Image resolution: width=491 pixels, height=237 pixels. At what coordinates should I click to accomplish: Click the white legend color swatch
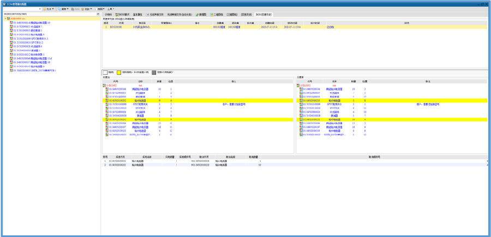click(106, 72)
